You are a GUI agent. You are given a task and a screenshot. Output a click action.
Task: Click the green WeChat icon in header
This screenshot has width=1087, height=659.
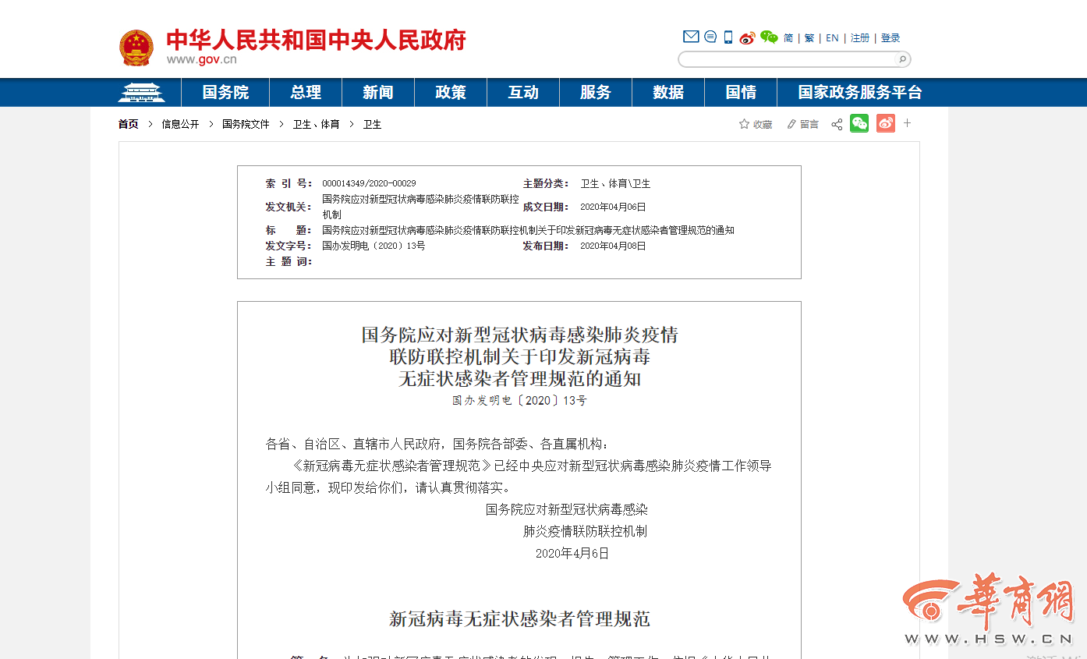769,37
